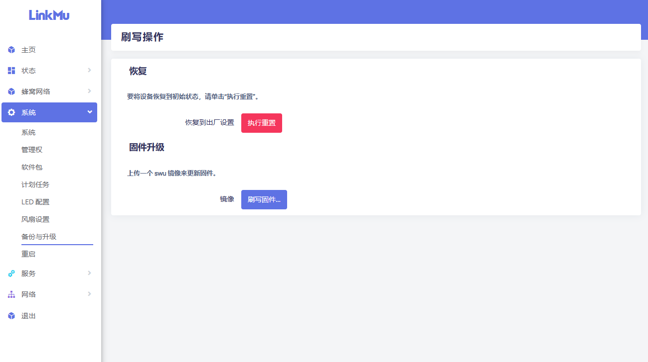Open LED 配置 settings
Image resolution: width=648 pixels, height=362 pixels.
pos(35,202)
